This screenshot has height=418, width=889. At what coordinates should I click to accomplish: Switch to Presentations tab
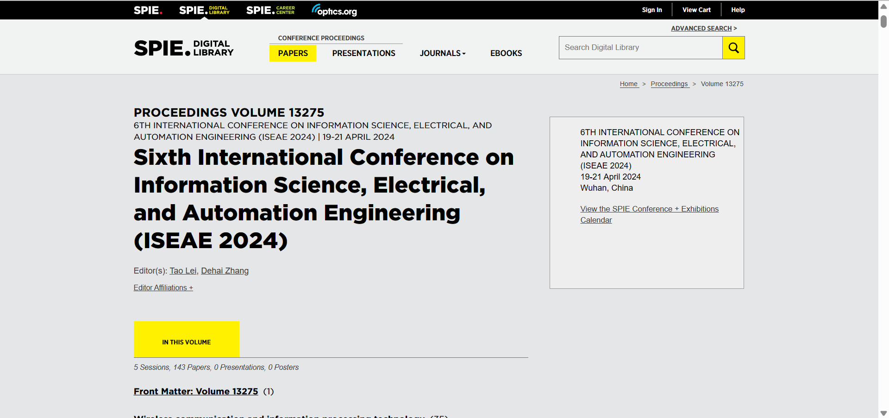[x=363, y=53]
